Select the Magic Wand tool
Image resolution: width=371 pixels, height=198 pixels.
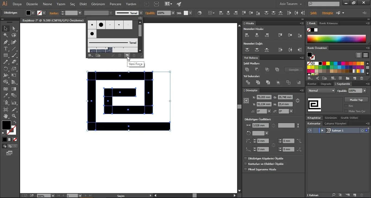pyautogui.click(x=5, y=35)
